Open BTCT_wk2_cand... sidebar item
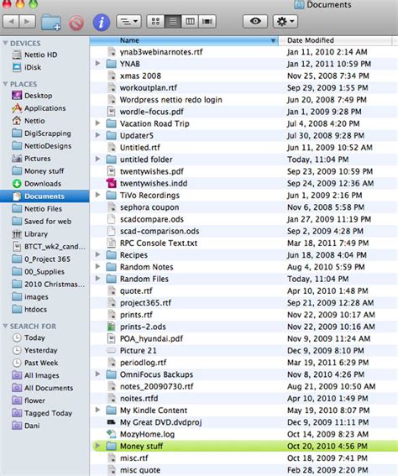The width and height of the screenshot is (398, 476). 55,247
